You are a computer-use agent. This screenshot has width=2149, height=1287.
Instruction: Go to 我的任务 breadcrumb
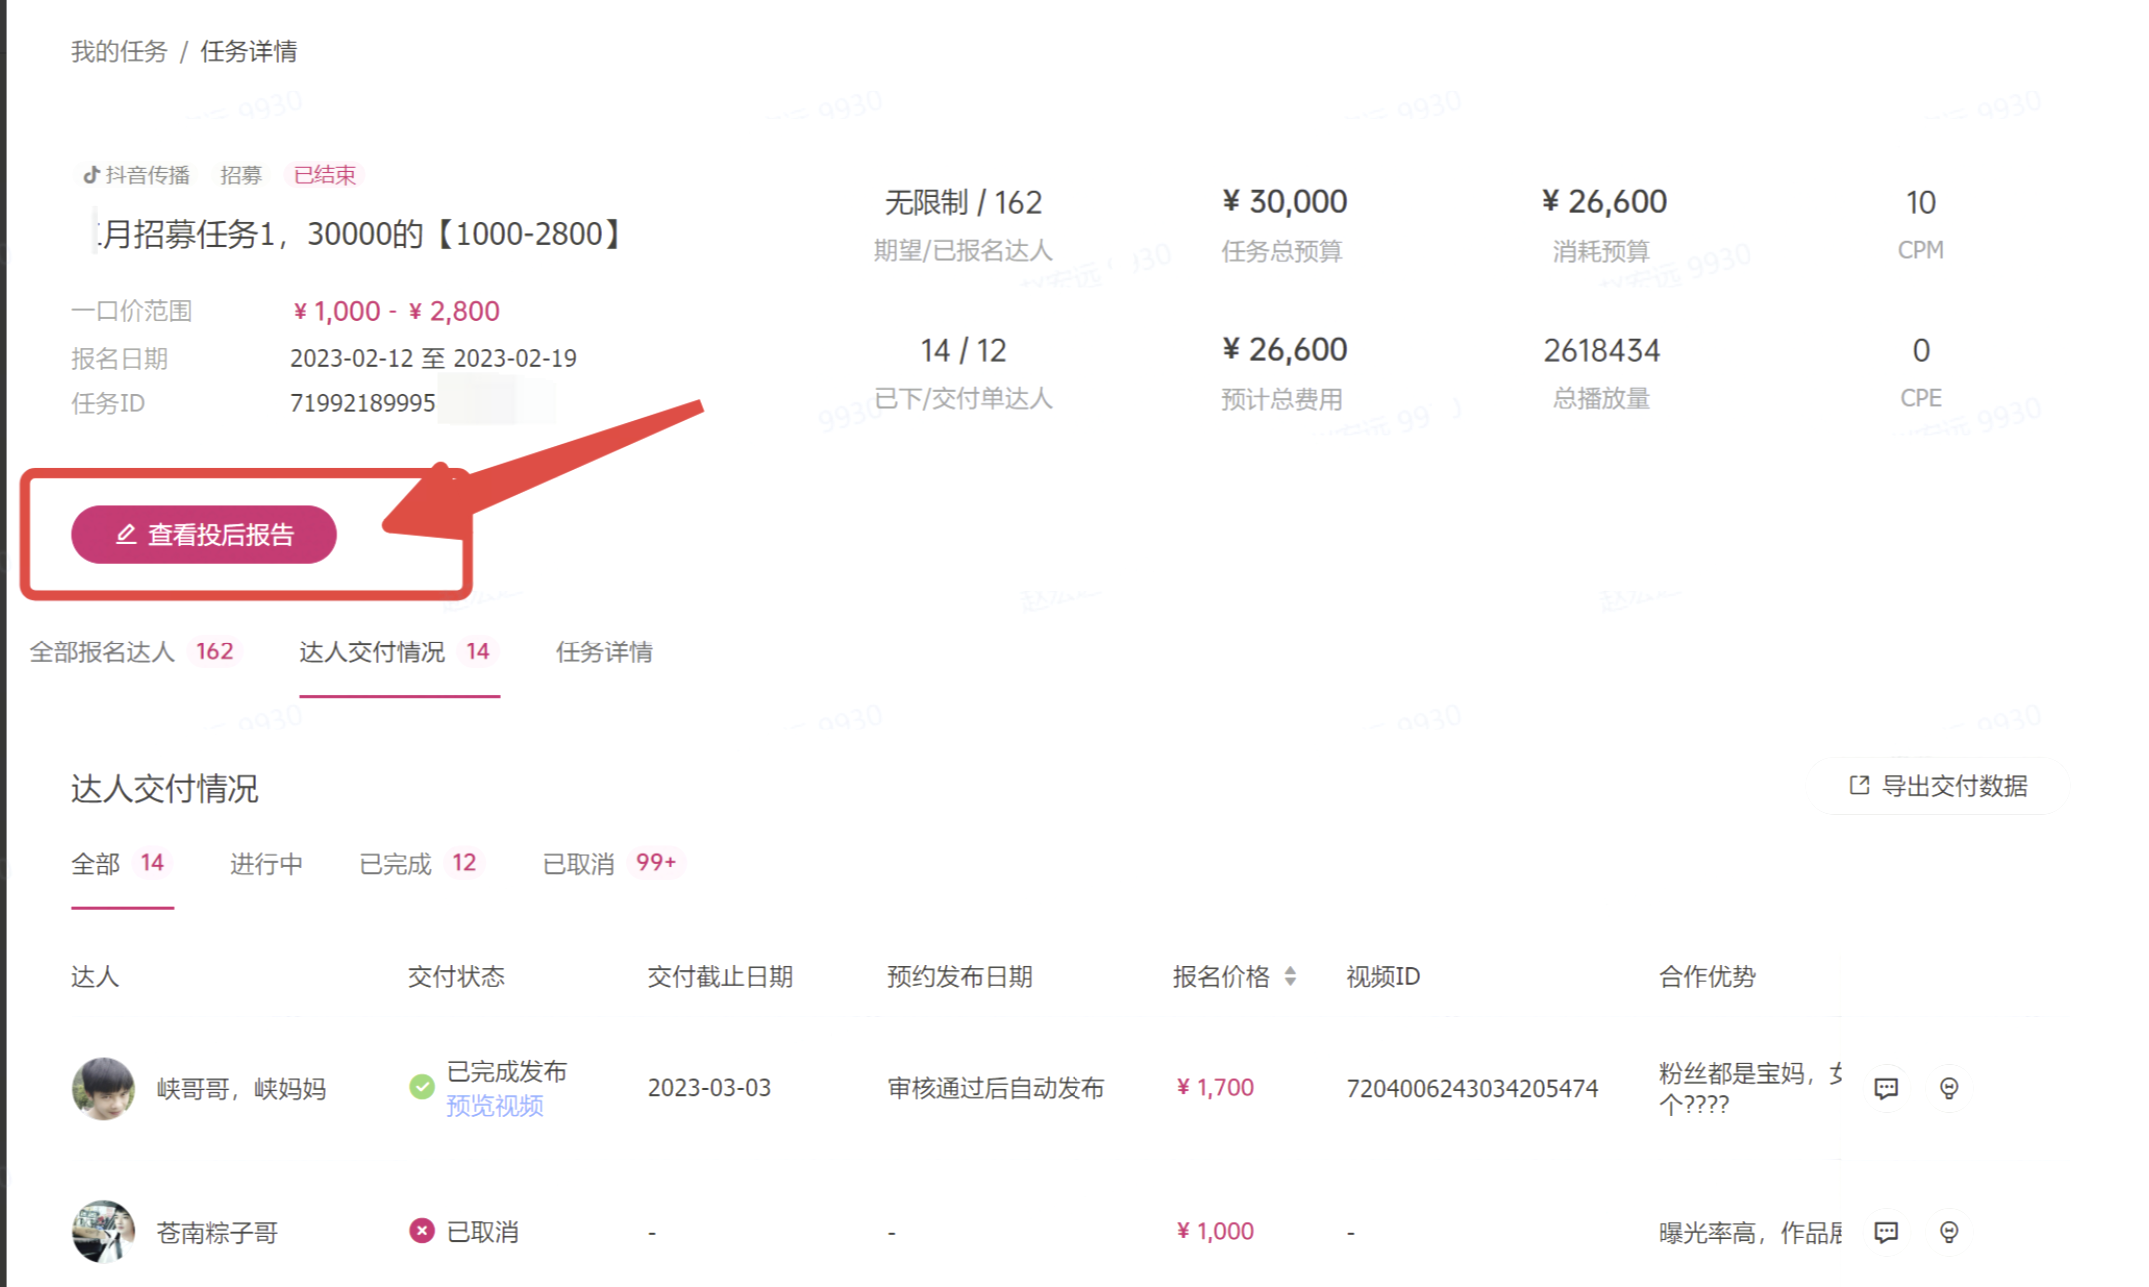coord(119,52)
